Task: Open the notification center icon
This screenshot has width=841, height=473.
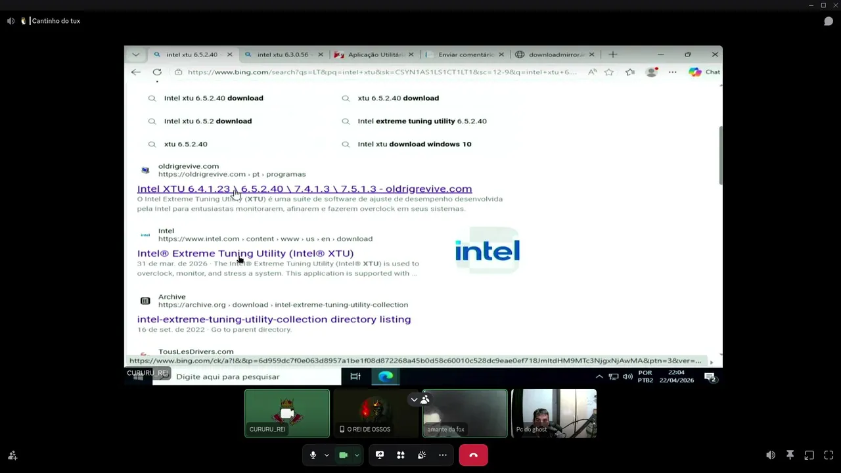Action: pos(710,376)
